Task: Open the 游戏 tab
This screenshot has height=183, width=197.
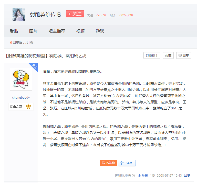Action: (x=100, y=31)
